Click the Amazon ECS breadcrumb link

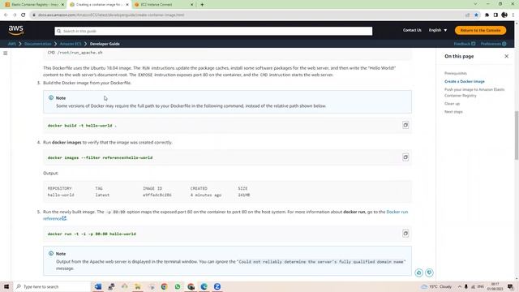[x=71, y=44]
